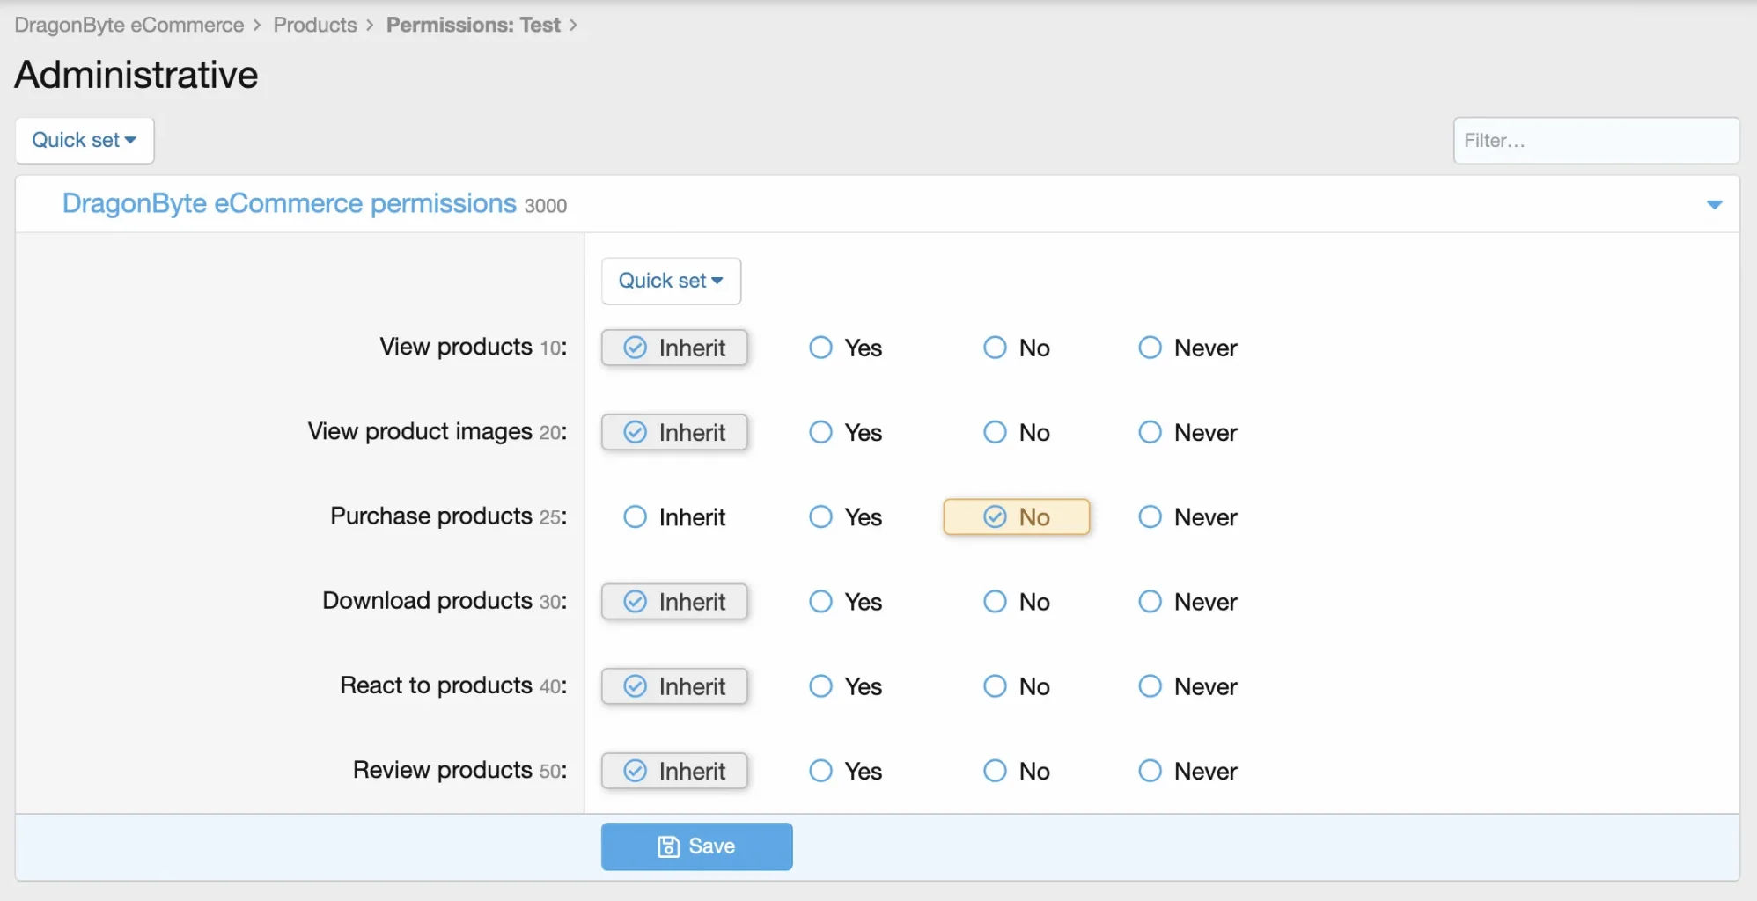Select Yes for View product images
The height and width of the screenshot is (901, 1757).
(x=846, y=432)
